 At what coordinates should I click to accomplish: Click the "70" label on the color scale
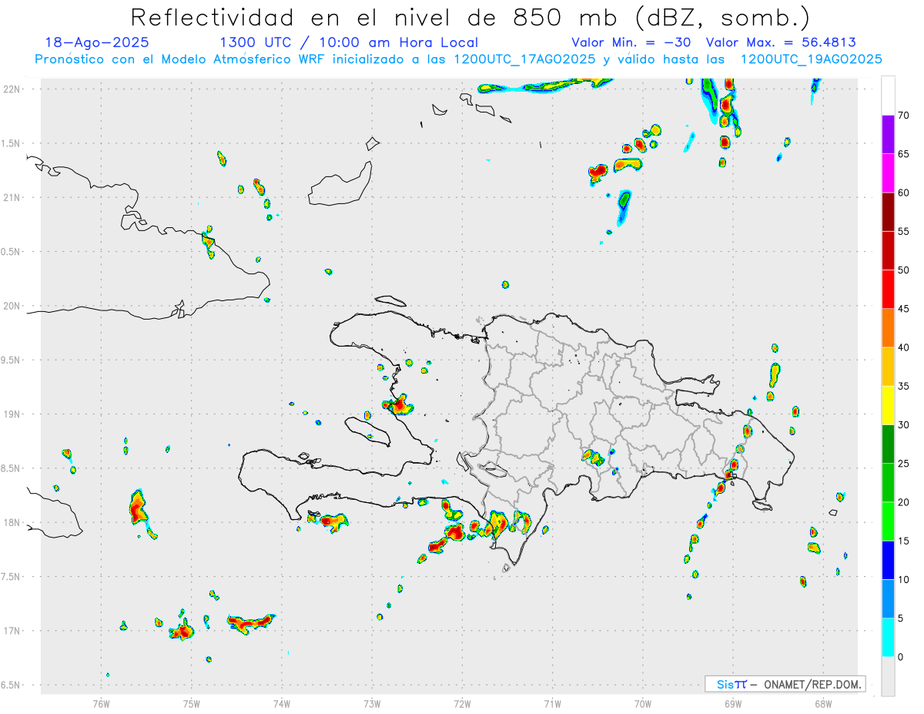click(904, 116)
